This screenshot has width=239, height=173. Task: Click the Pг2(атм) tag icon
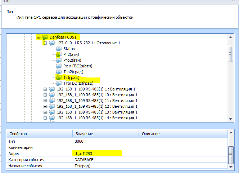point(58,54)
